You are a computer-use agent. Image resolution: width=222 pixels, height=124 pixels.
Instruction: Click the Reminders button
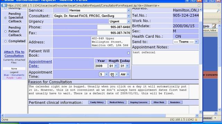point(175,102)
